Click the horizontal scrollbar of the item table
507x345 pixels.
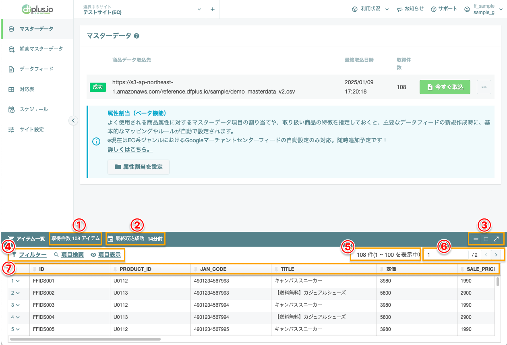[85, 339]
